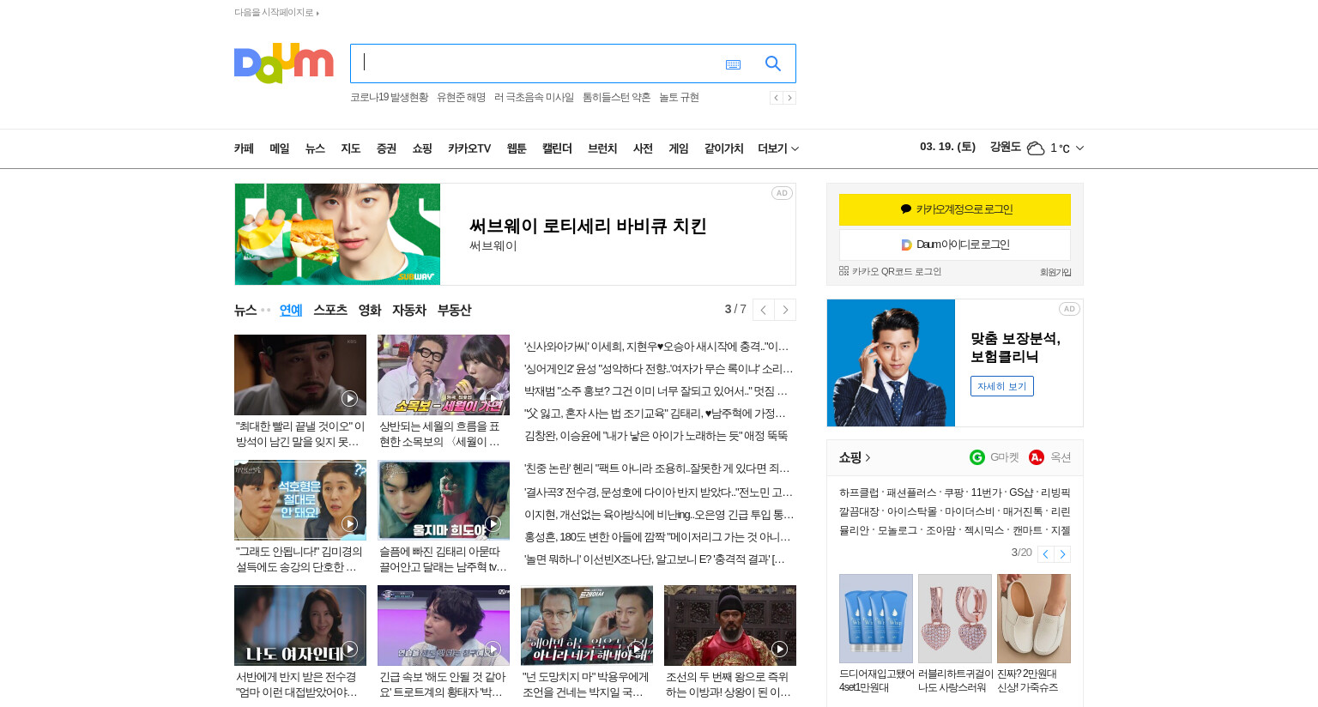Click 톰히들스턴 약혼 trending keyword
The image size is (1318, 707).
point(616,97)
